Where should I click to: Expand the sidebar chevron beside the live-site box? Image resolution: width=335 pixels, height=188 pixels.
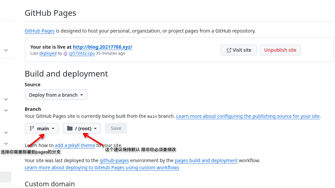click(x=6, y=50)
